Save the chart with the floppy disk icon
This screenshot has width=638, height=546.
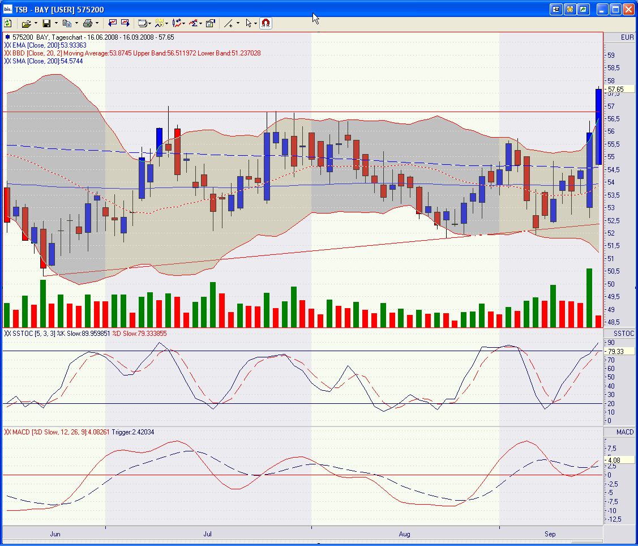tap(46, 23)
